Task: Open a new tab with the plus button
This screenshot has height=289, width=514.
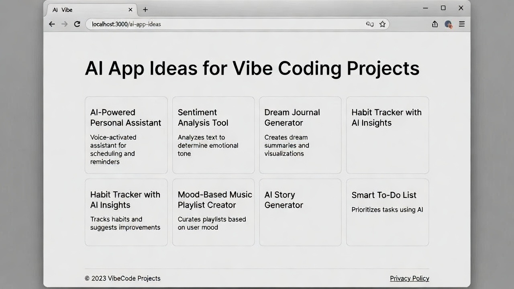Action: (145, 10)
